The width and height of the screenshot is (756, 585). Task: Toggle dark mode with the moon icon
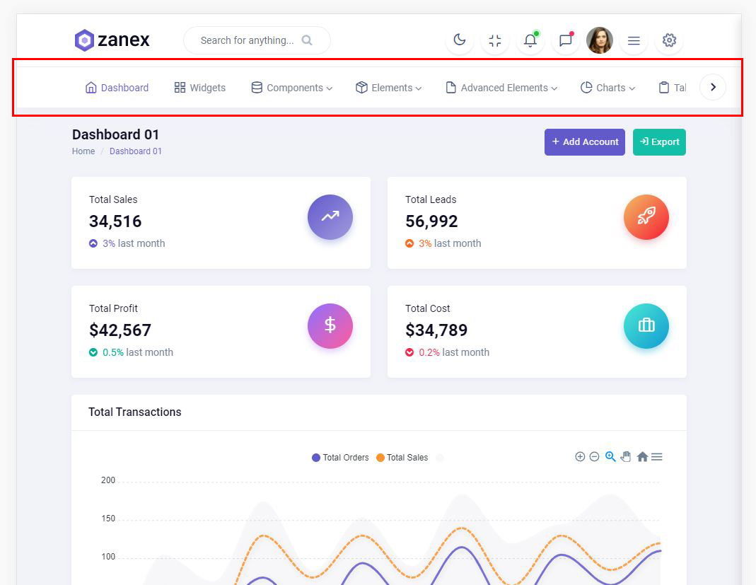click(460, 40)
